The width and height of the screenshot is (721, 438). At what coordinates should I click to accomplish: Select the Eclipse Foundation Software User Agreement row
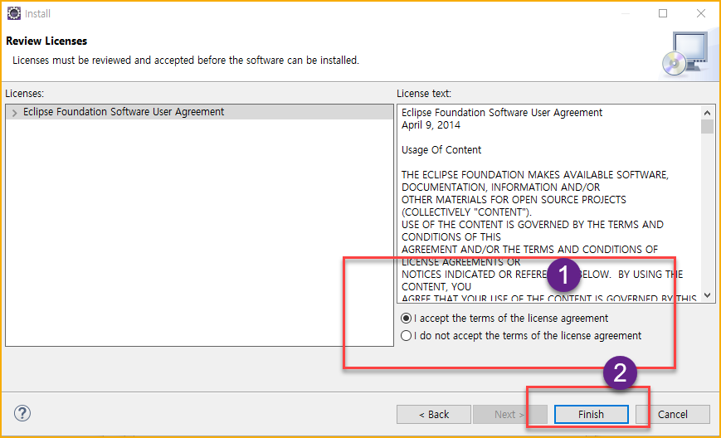point(200,112)
